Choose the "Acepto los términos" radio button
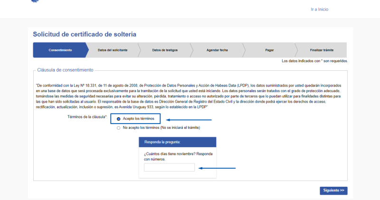The height and width of the screenshot is (200, 380). click(x=119, y=119)
